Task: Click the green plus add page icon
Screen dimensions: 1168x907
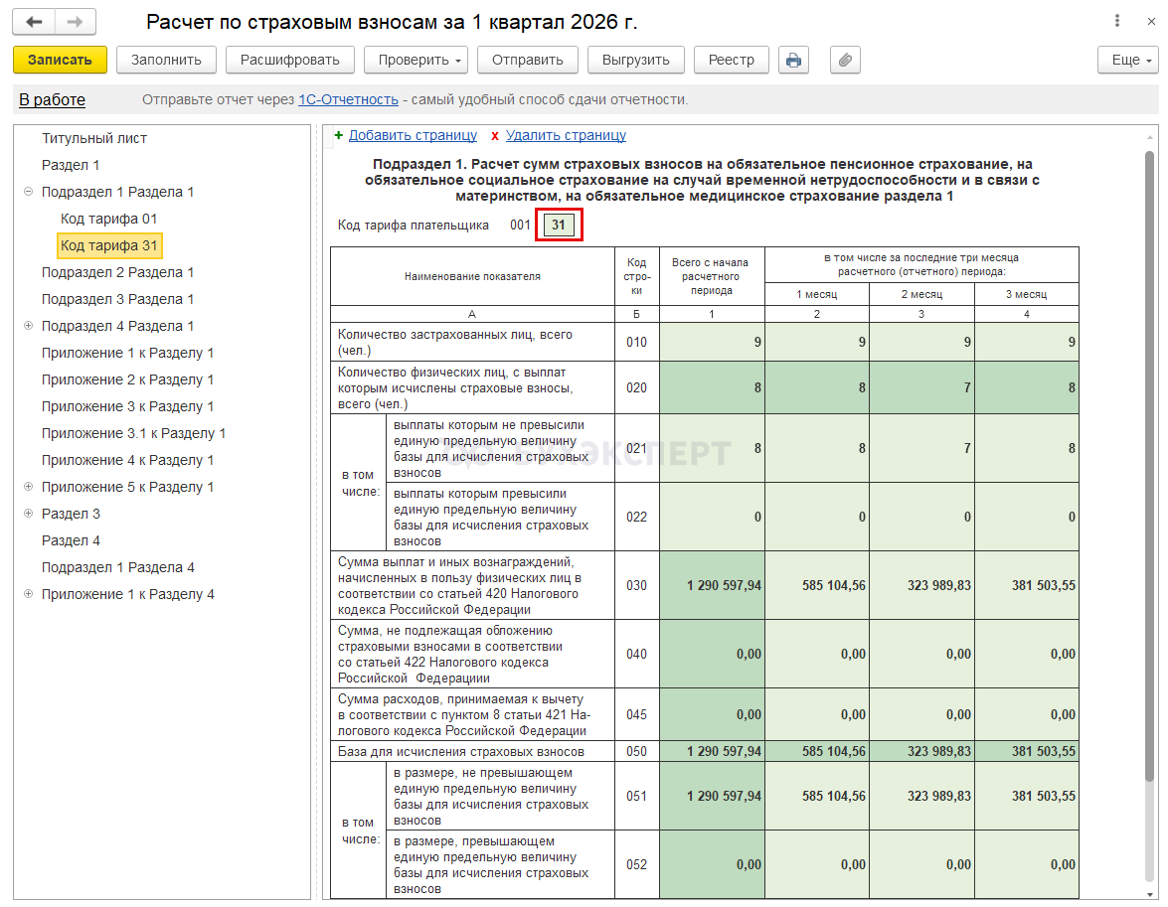Action: tap(339, 135)
